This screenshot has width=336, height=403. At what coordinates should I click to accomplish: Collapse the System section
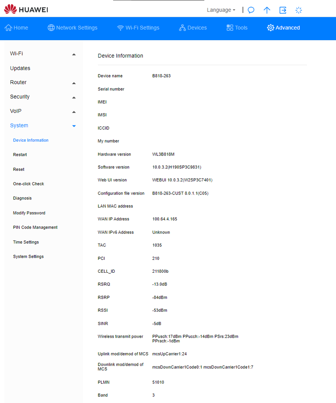(74, 126)
